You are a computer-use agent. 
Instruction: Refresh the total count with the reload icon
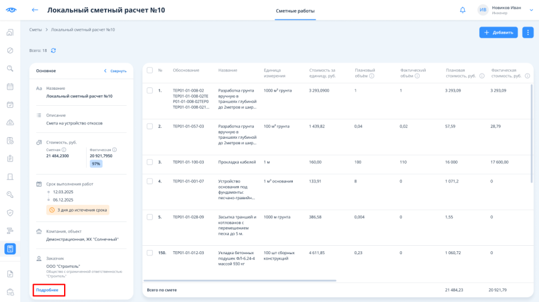pos(53,50)
